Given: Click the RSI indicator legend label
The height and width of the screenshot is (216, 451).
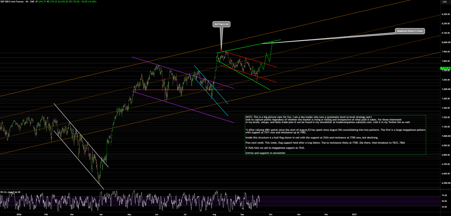Looking at the screenshot, I should tap(11, 192).
